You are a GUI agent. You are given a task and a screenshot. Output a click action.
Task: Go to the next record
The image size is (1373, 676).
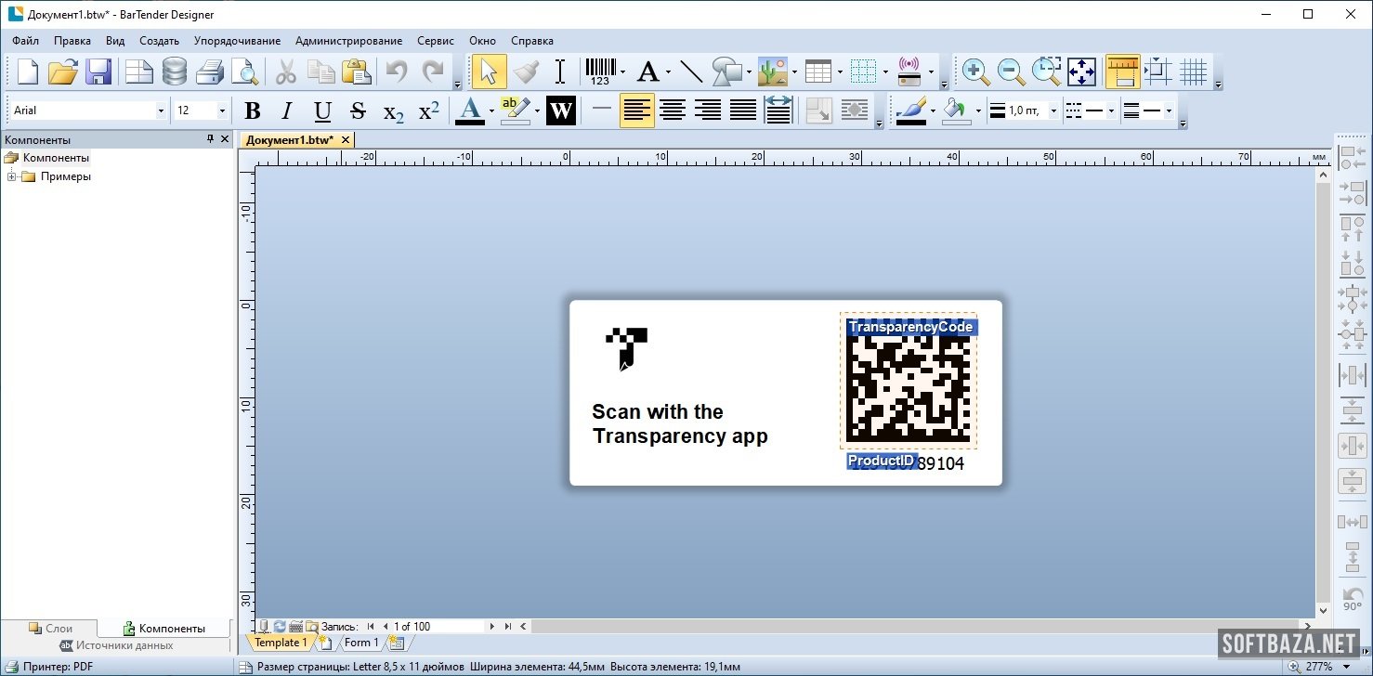491,627
